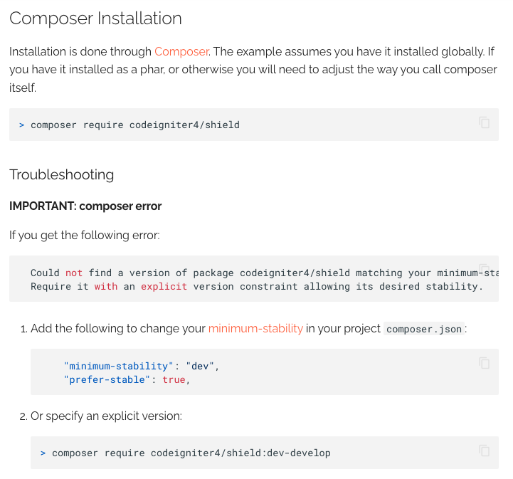Click the "Add the following to change your" text

click(117, 328)
